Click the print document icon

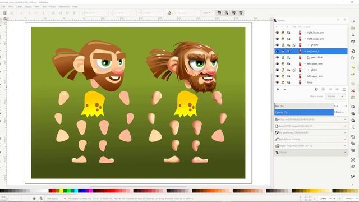pos(353,42)
